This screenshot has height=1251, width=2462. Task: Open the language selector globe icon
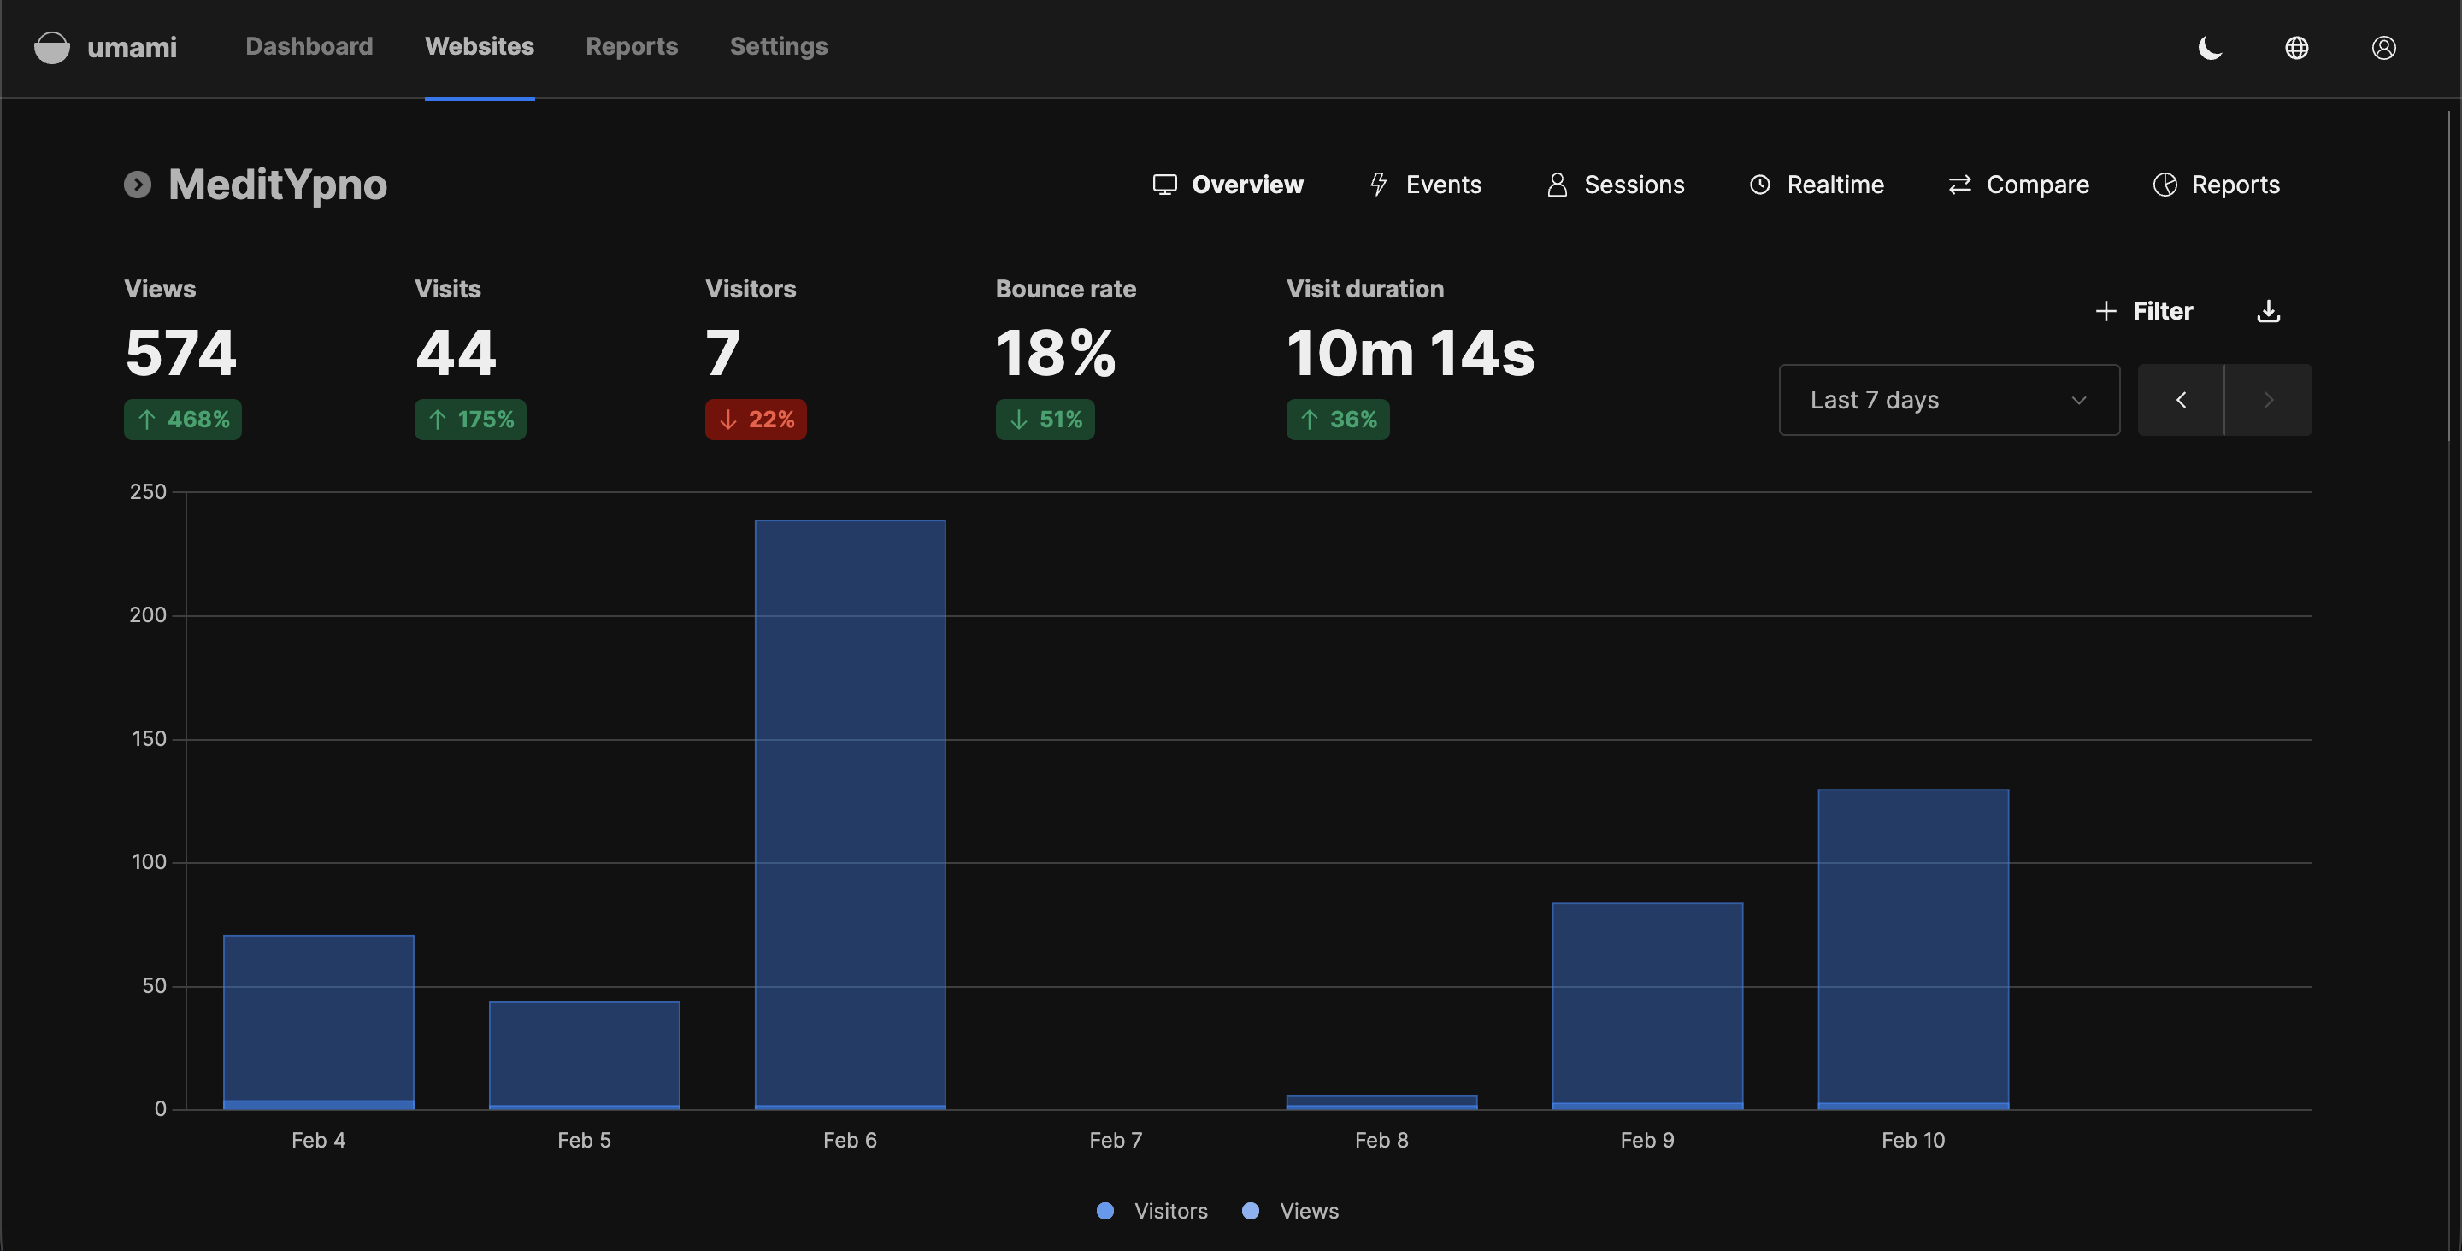tap(2297, 47)
